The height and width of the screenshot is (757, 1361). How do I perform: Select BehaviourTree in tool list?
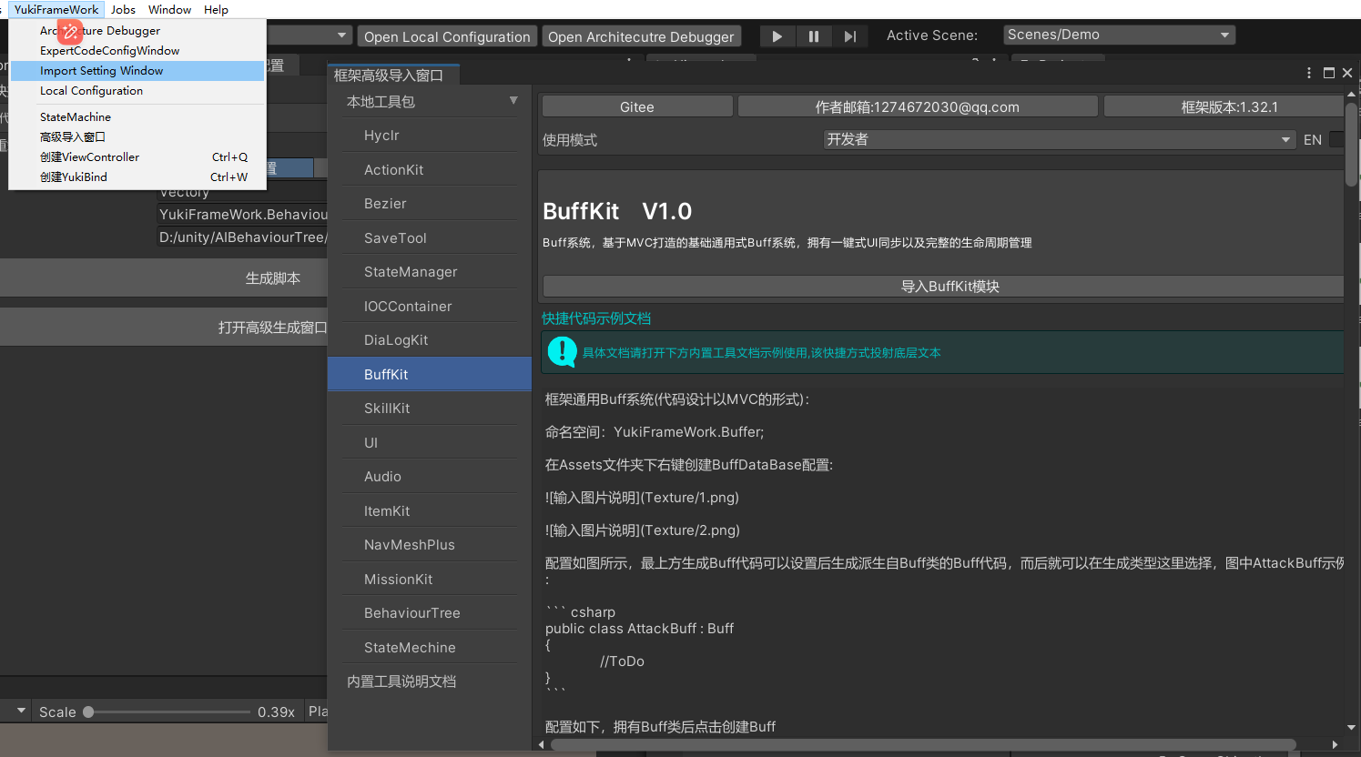[430, 612]
